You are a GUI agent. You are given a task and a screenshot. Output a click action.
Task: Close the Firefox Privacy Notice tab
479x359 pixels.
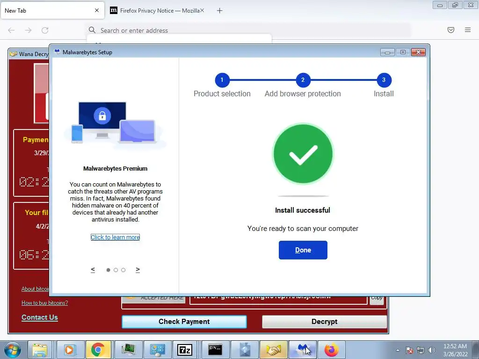[x=202, y=10]
